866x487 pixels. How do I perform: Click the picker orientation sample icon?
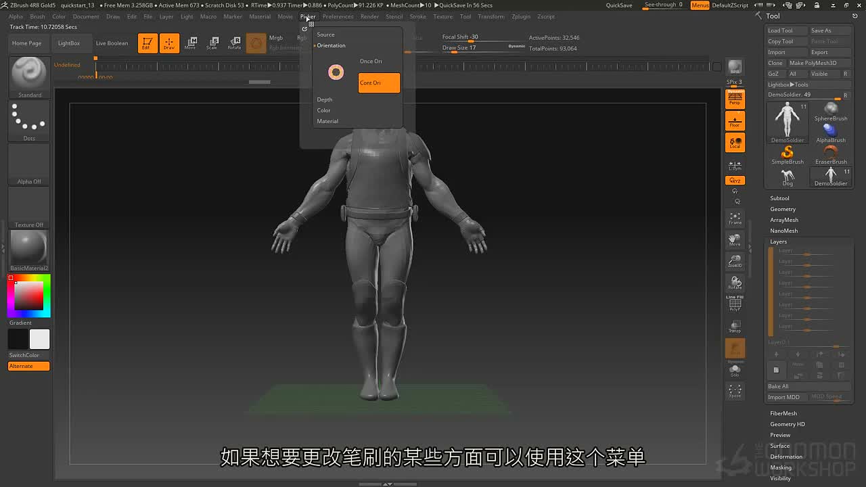tap(336, 72)
